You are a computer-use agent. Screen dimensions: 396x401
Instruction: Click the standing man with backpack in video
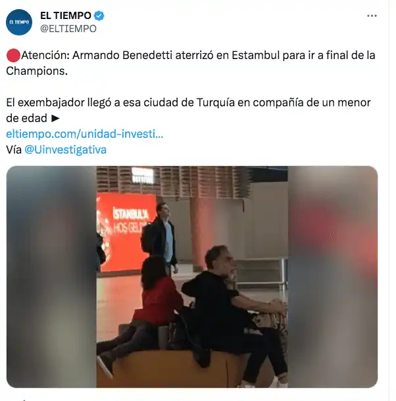[160, 238]
